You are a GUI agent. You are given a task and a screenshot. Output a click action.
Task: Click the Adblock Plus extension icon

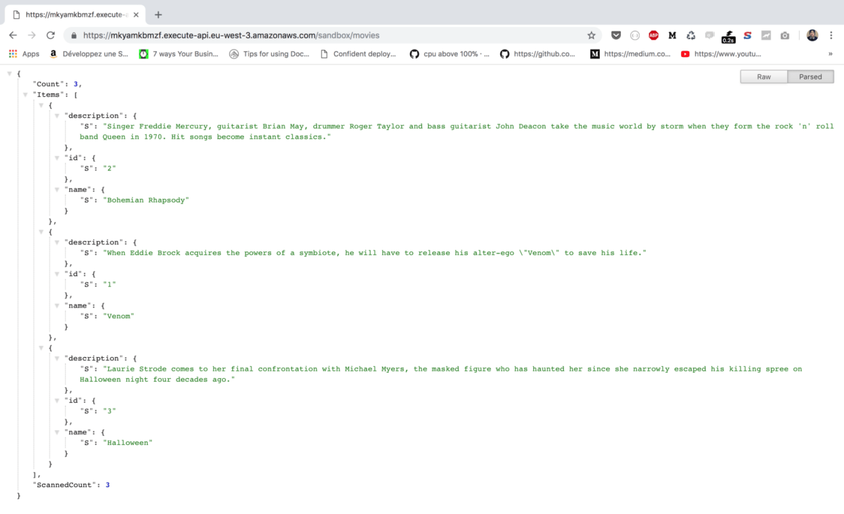click(653, 35)
